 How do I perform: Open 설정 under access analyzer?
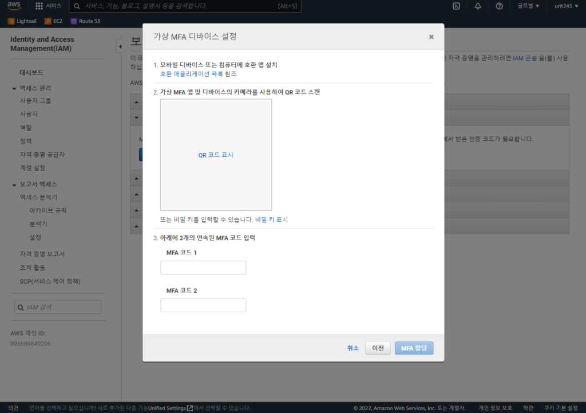(35, 237)
